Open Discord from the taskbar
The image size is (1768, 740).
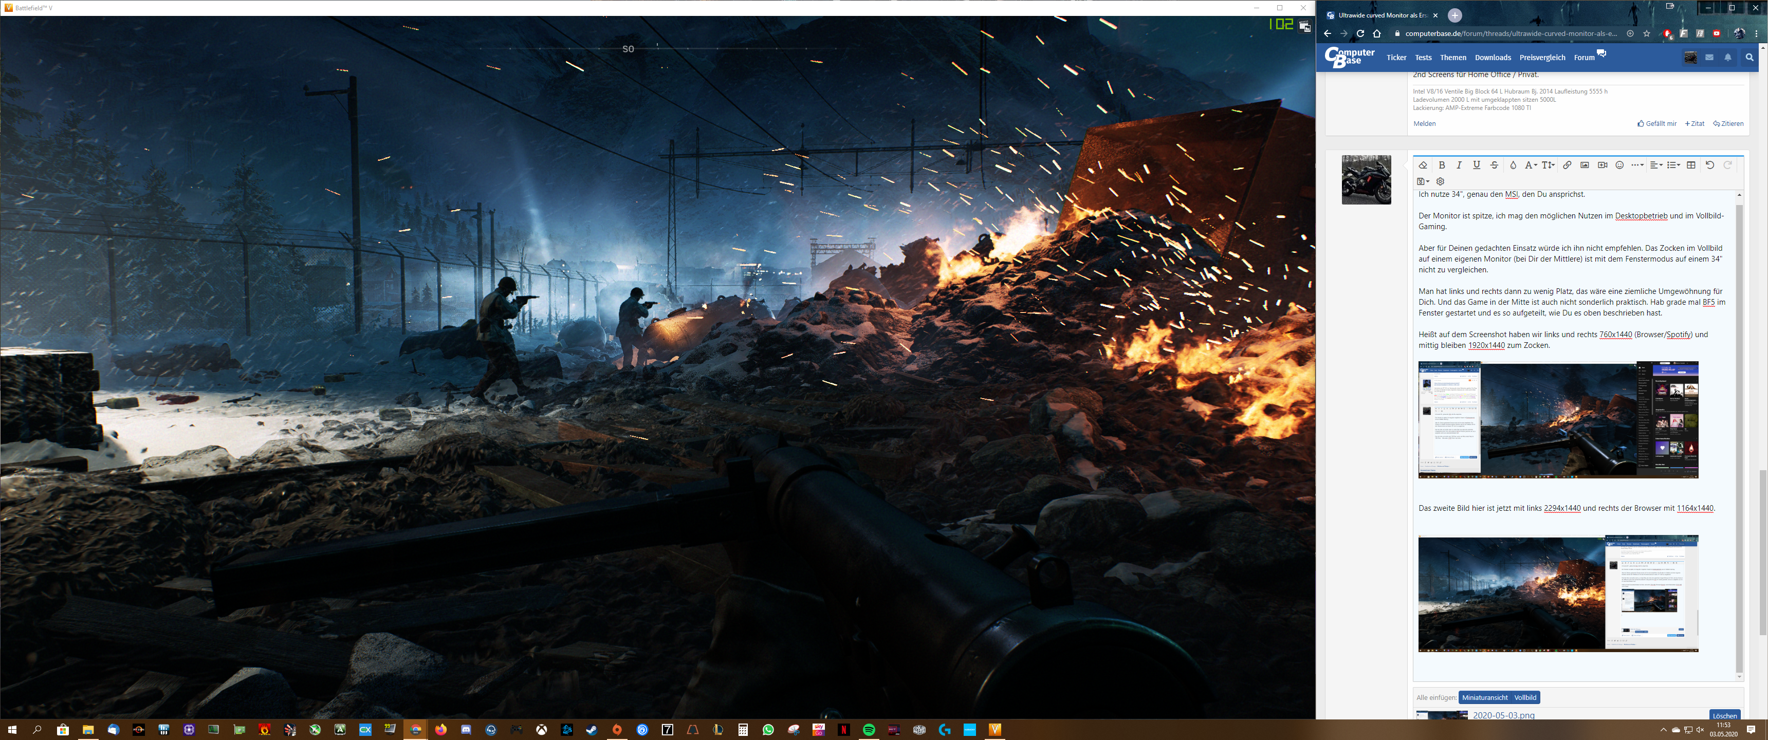click(466, 730)
